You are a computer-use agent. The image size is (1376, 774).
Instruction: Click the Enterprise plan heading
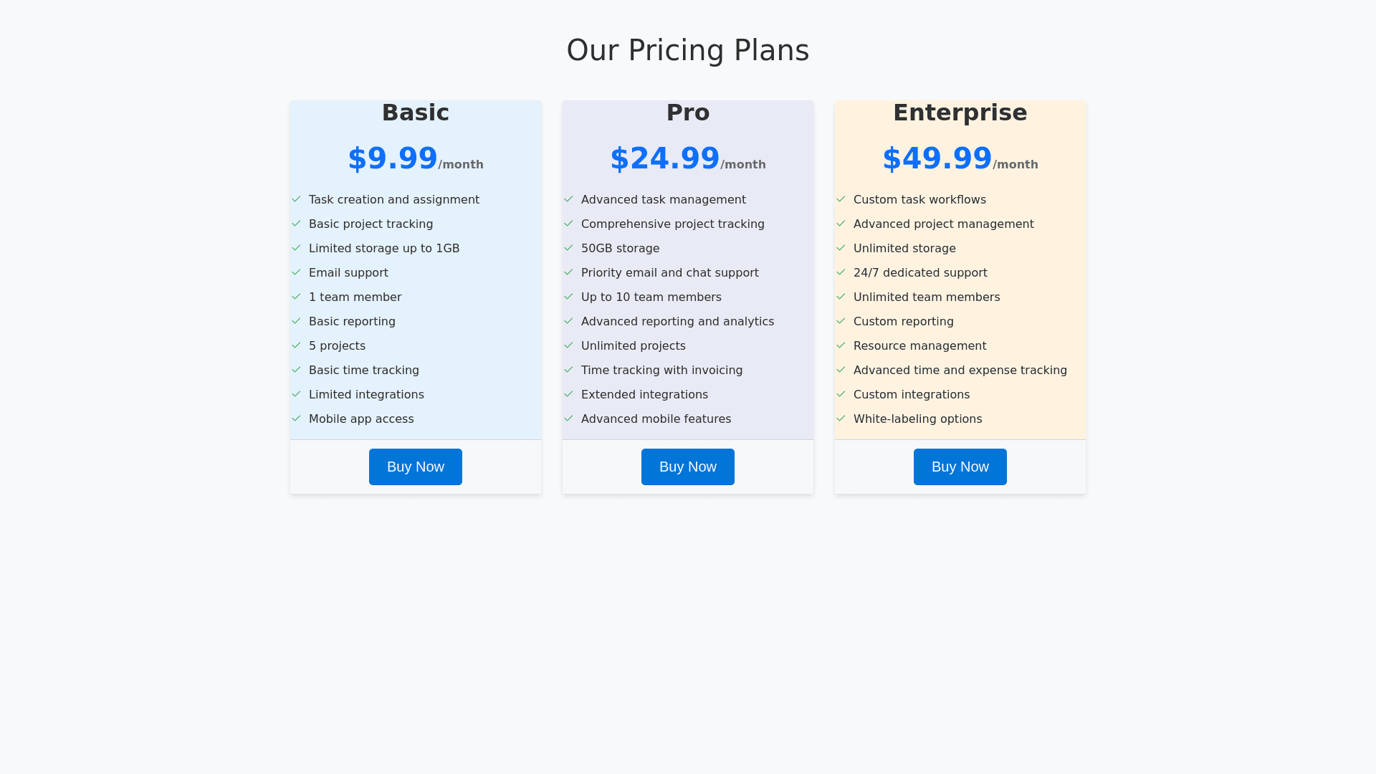(x=960, y=113)
